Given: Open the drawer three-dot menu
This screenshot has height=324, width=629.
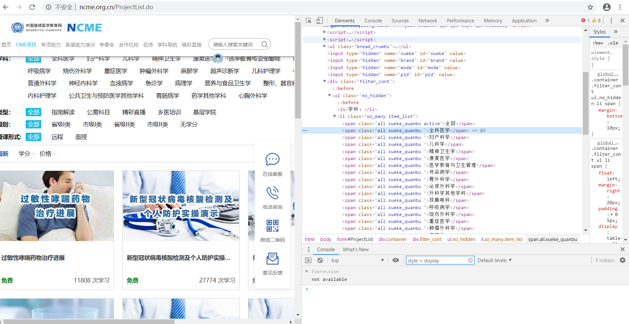Looking at the screenshot, I should tap(309, 249).
